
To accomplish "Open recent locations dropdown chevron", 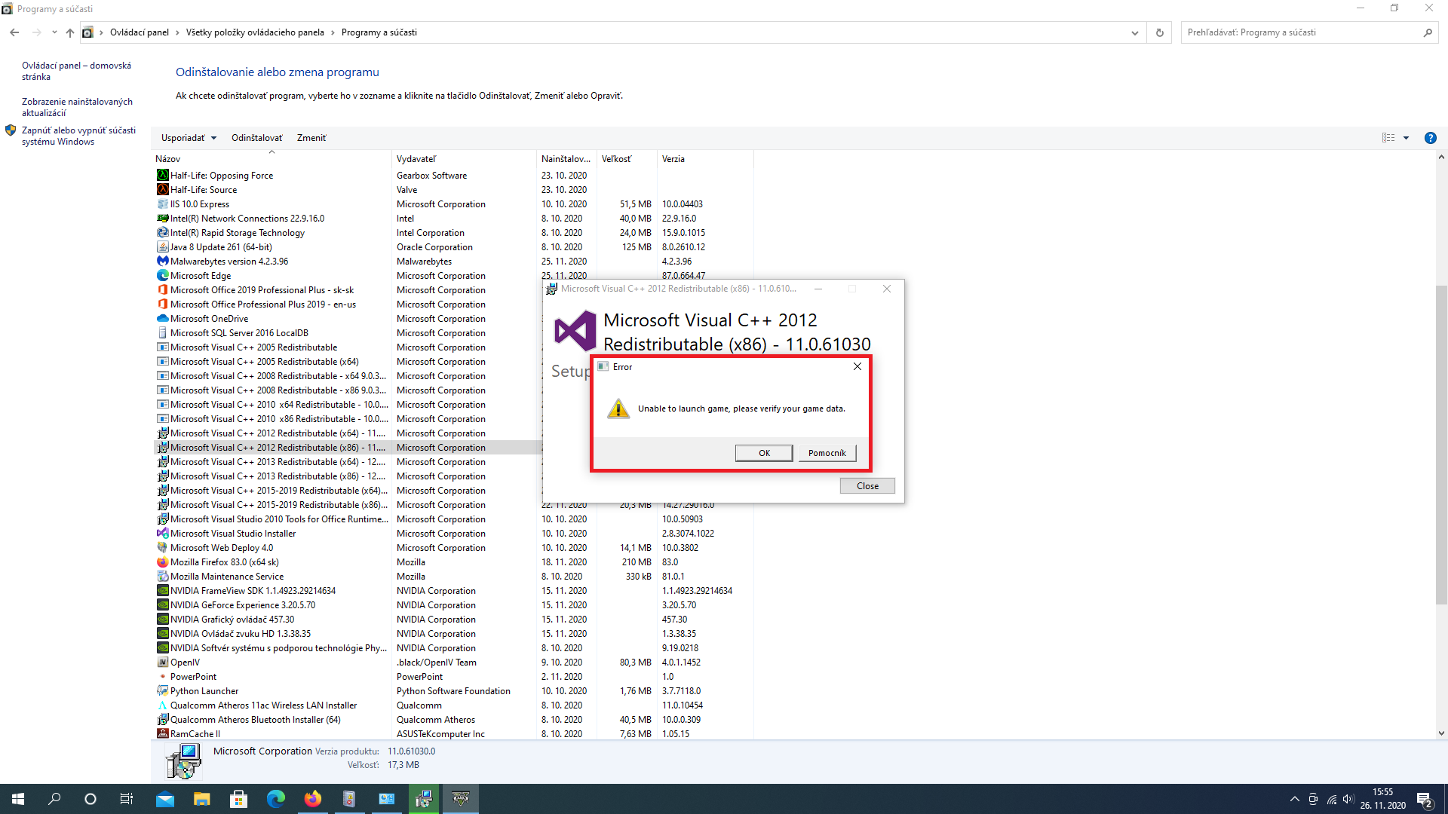I will (x=54, y=32).
